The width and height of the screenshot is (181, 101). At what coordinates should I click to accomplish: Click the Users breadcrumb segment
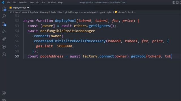[17, 12]
